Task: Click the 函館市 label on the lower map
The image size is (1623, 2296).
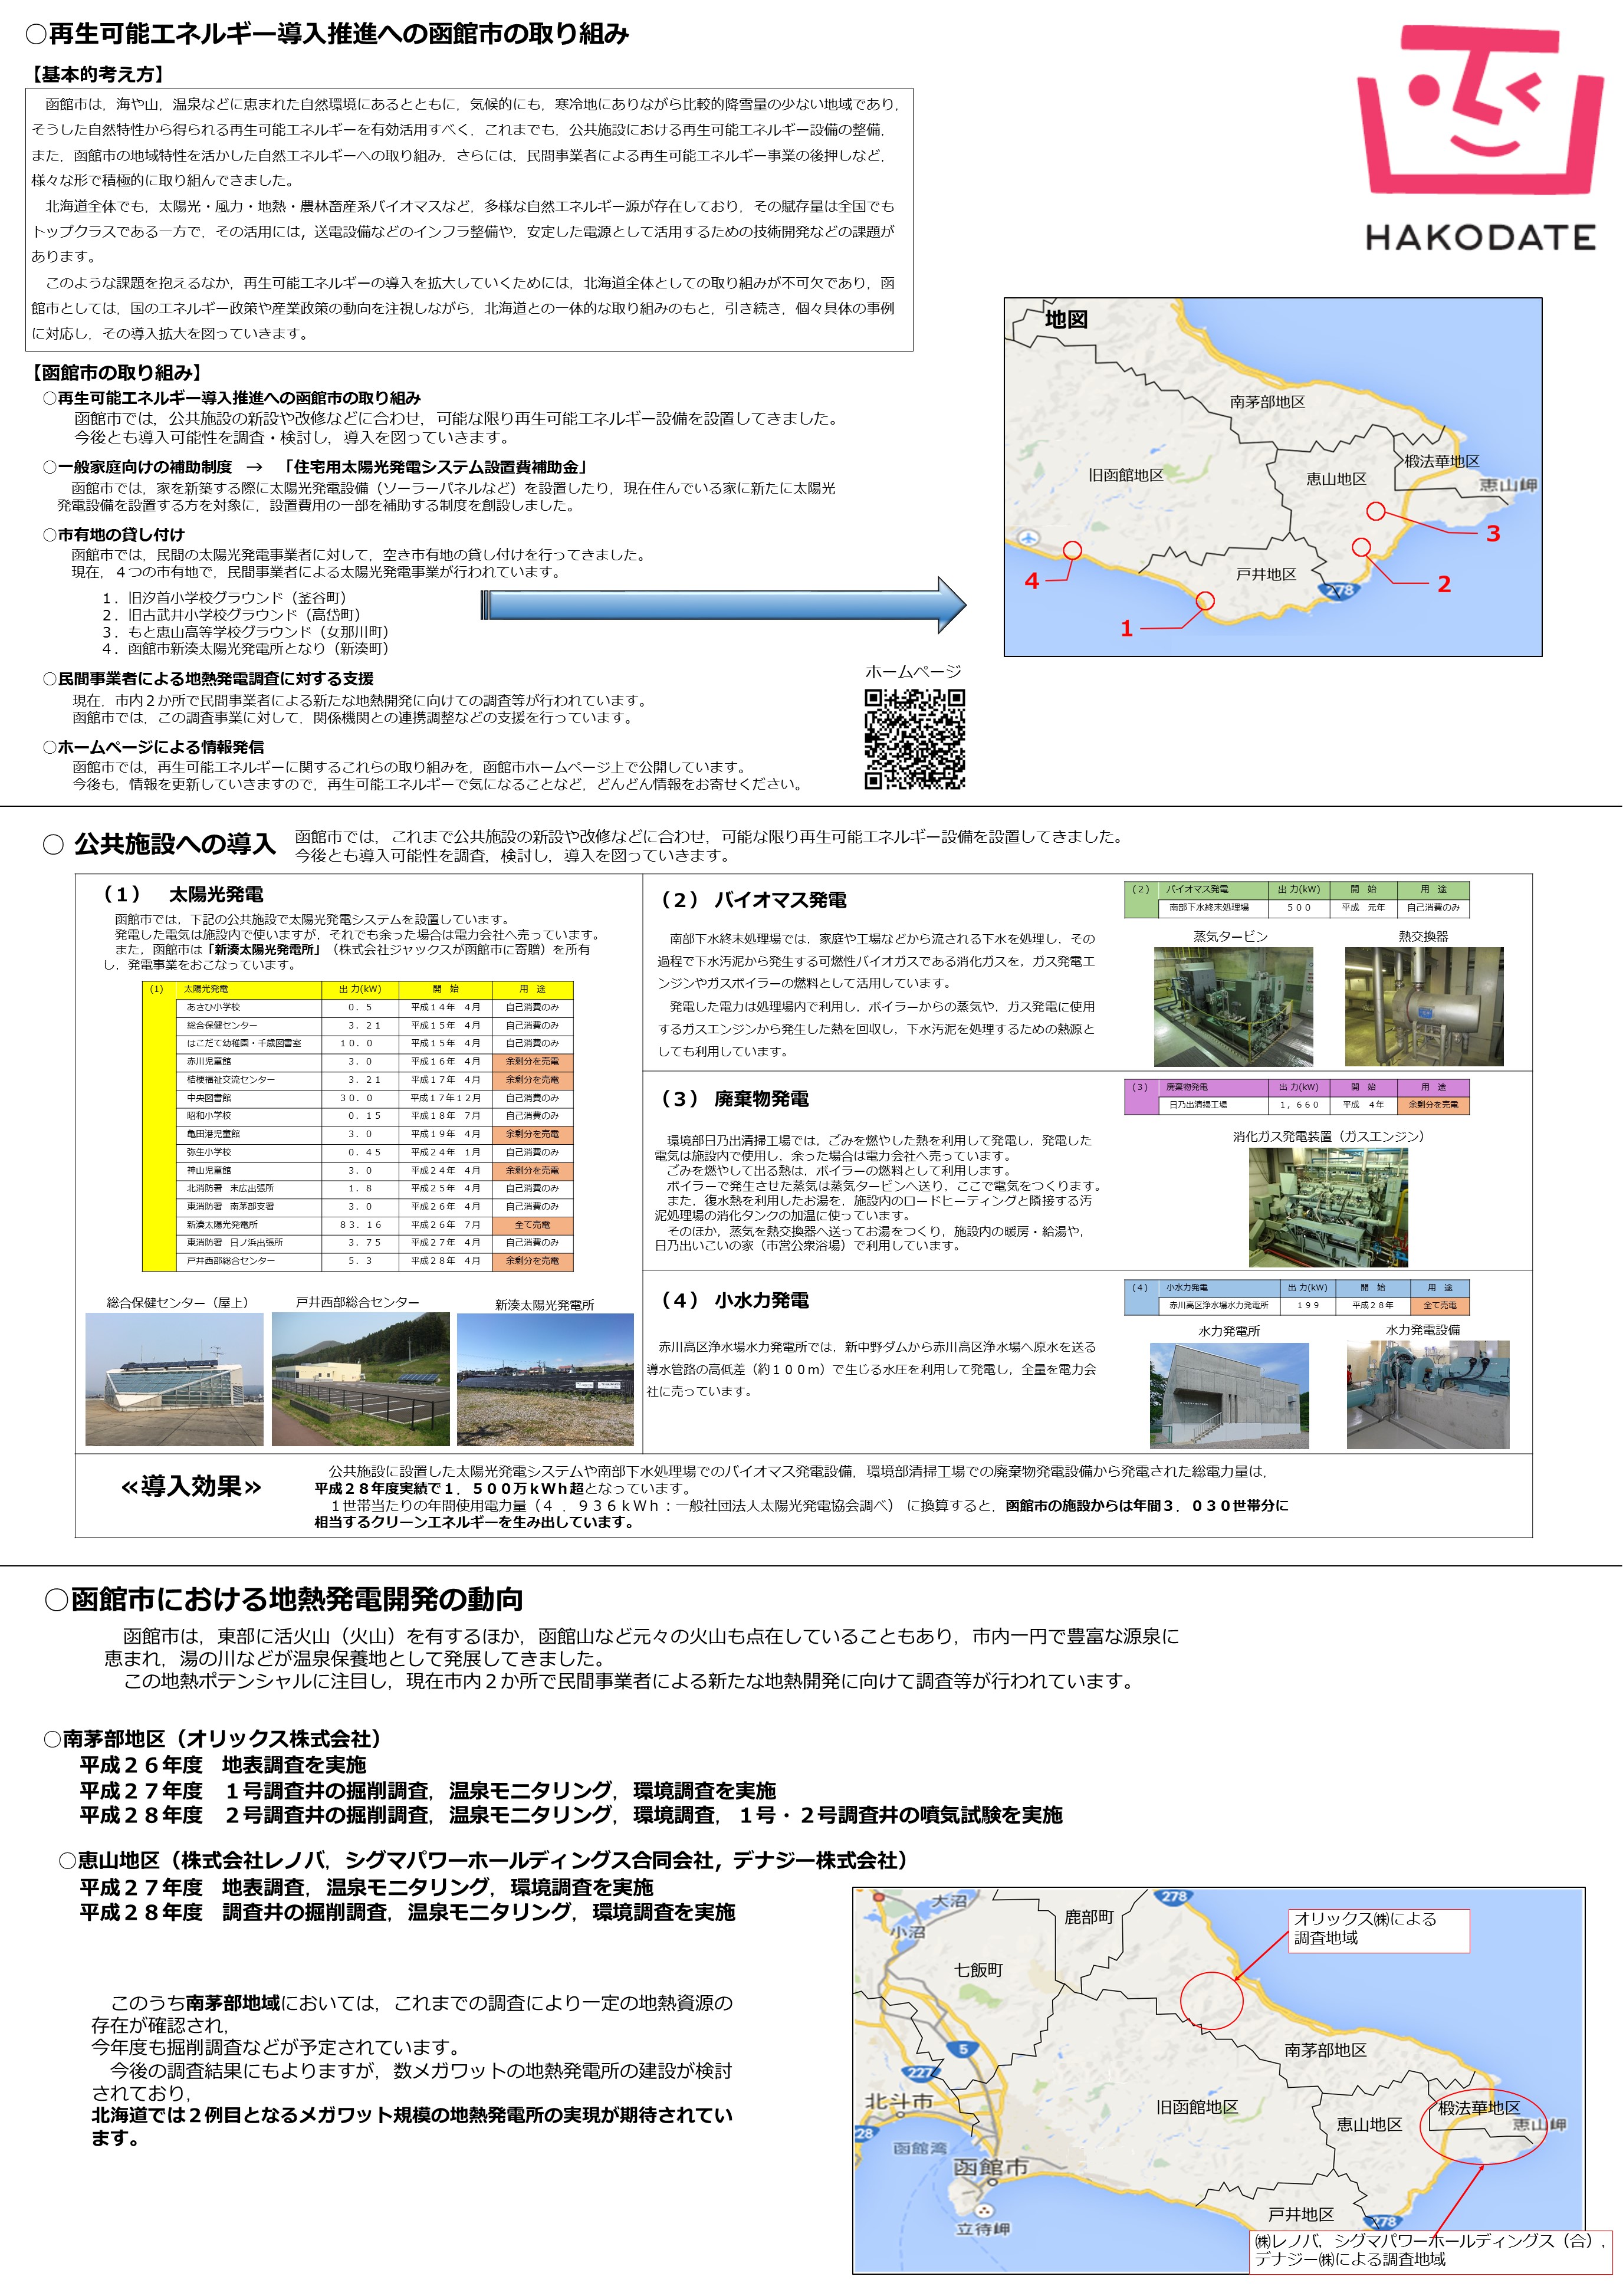Action: point(990,2168)
